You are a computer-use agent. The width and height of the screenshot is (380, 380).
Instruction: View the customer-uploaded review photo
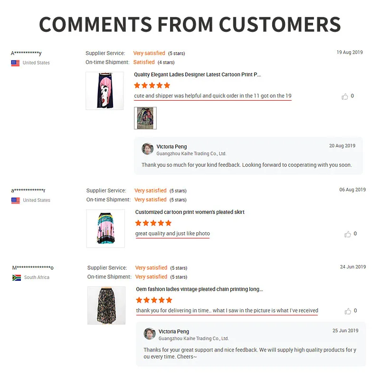click(145, 118)
